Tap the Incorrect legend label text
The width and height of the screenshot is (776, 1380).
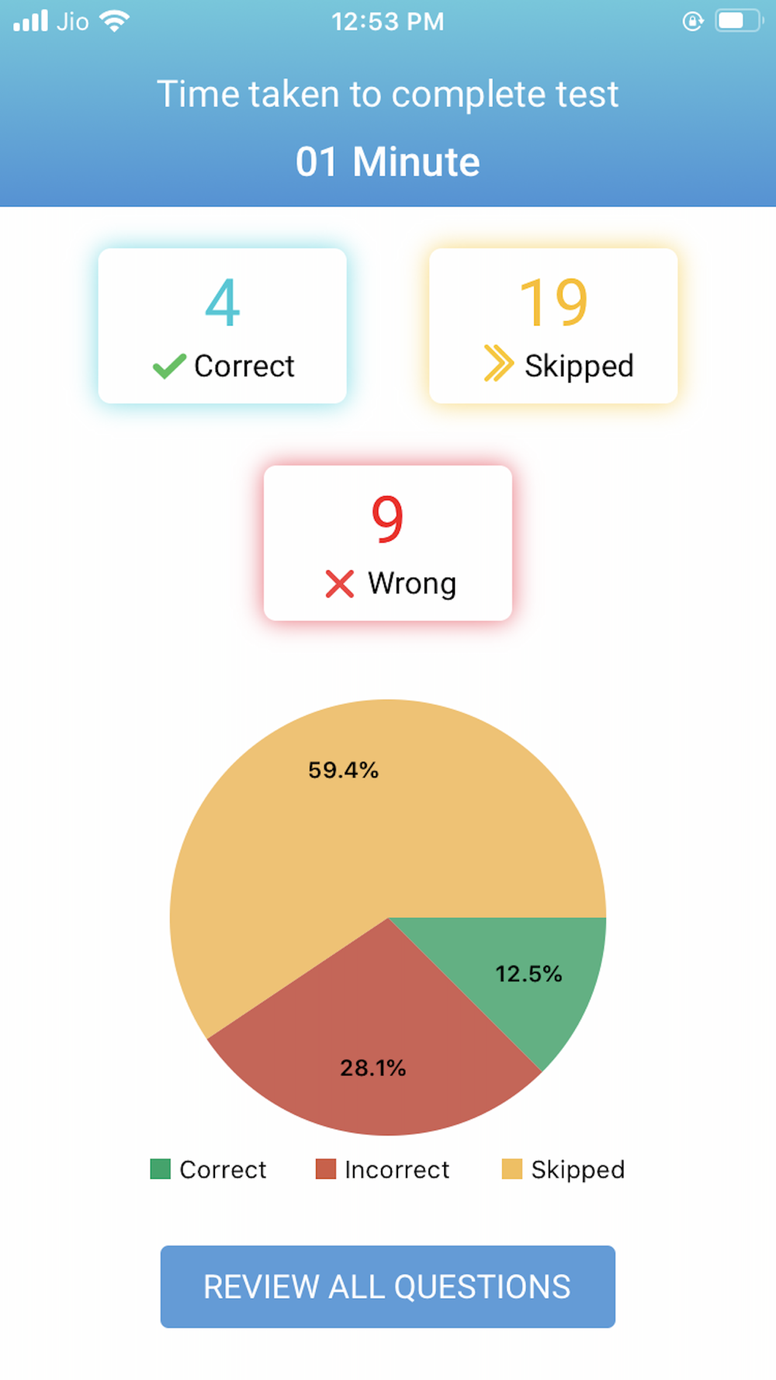click(x=397, y=1170)
